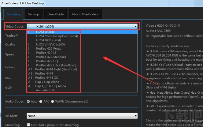Click 'Audio : AAC 256k' summary text
Image resolution: width=203 pixels, height=127 pixels.
[x=158, y=31]
